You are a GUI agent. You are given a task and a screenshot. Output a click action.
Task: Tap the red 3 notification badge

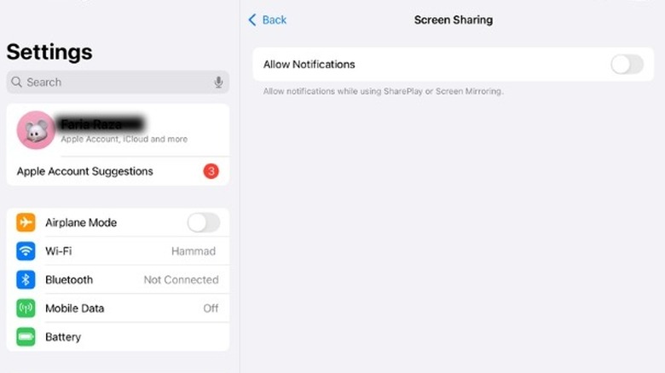point(211,171)
